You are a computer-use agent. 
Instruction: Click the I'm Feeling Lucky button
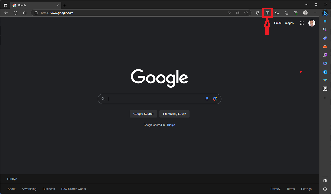(x=174, y=113)
